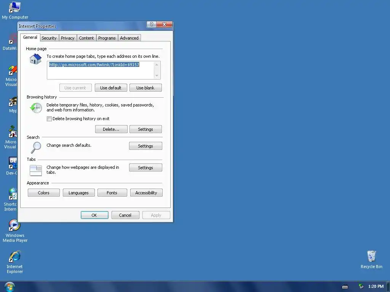
Task: Open Windows Media Player desktop shortcut
Action: tap(15, 231)
